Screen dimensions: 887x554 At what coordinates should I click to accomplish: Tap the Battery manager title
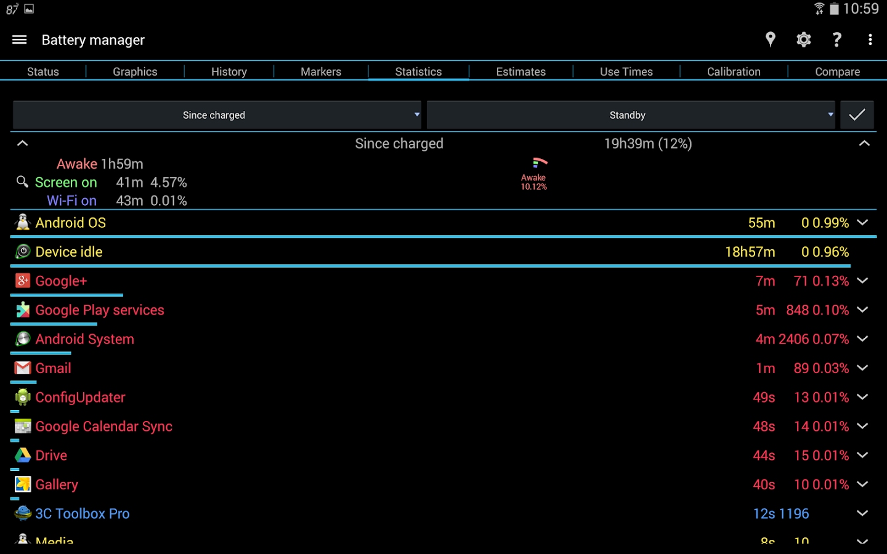point(93,40)
